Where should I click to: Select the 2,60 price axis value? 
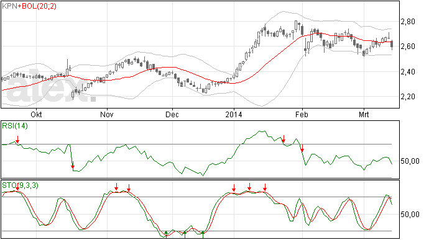point(408,47)
